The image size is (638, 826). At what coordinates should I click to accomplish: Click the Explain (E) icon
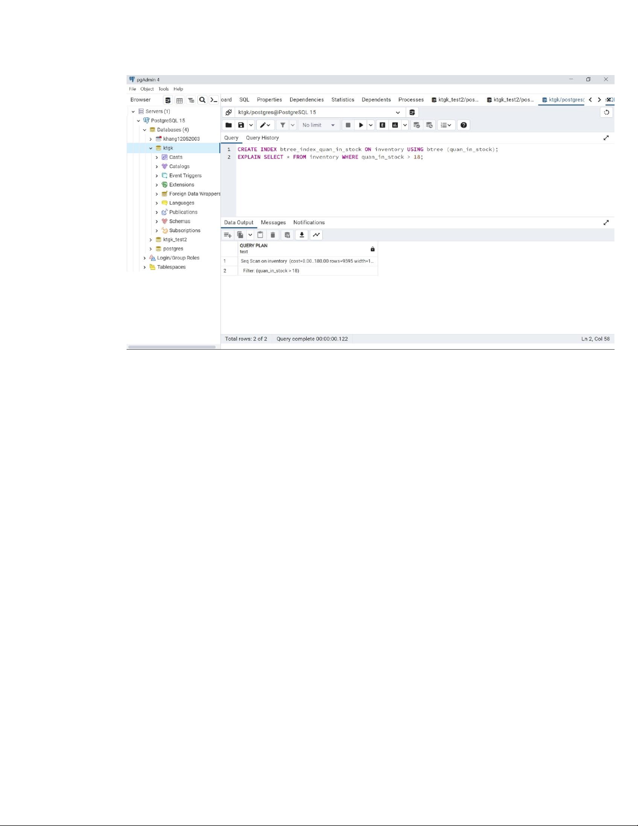click(x=382, y=125)
